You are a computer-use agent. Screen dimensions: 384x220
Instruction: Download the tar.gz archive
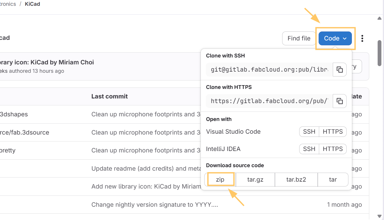click(255, 179)
